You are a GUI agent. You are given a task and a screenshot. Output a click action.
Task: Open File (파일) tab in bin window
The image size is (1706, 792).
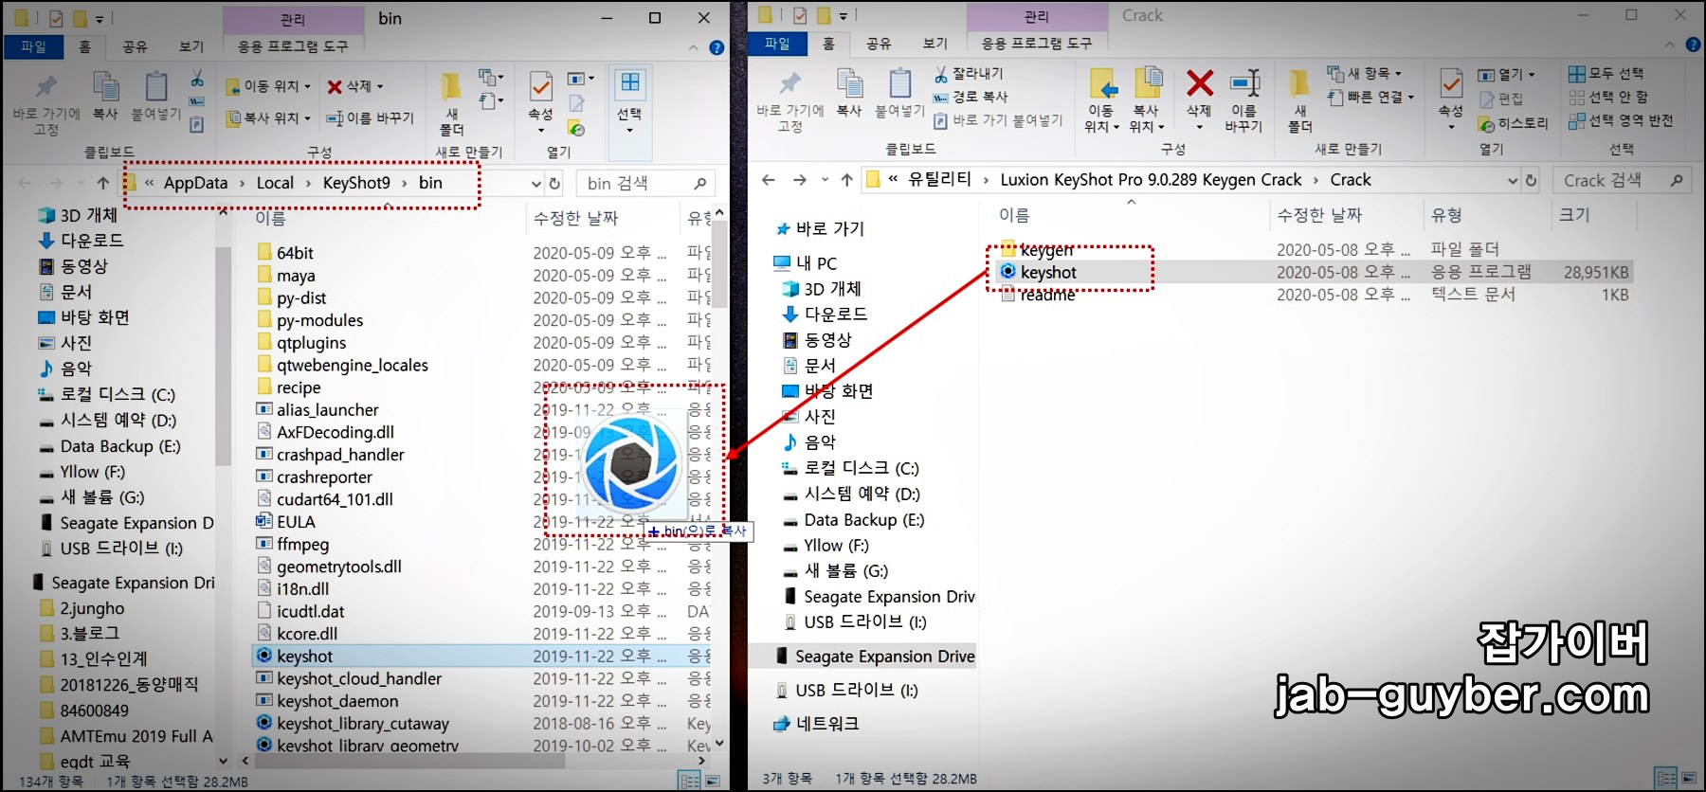pos(33,46)
